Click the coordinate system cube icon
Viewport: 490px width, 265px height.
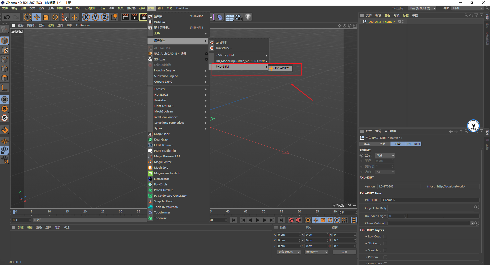114,17
